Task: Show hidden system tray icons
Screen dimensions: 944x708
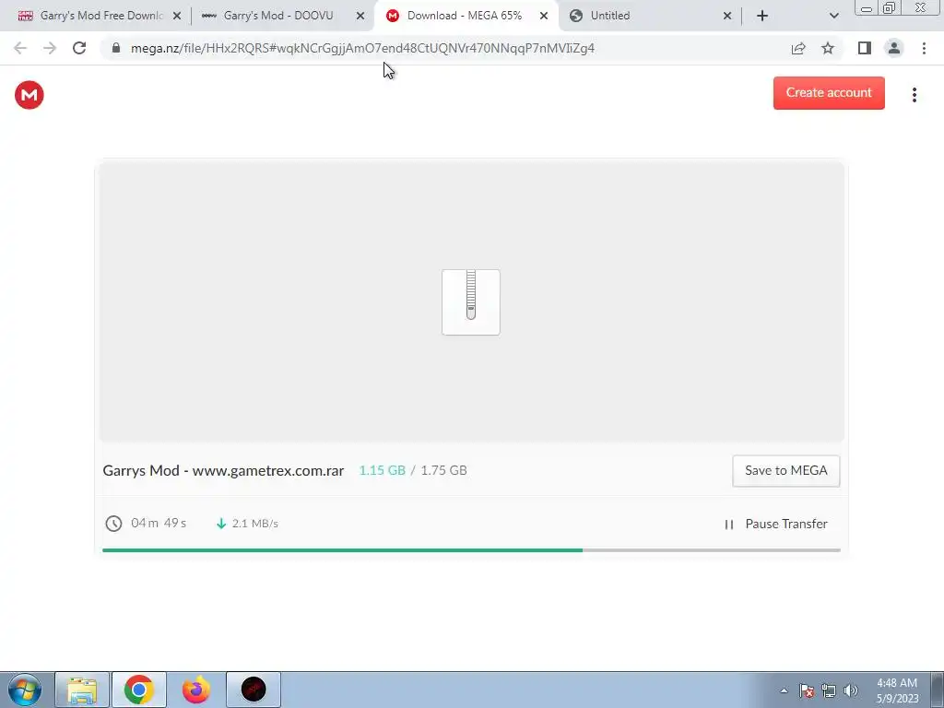Action: coord(784,690)
